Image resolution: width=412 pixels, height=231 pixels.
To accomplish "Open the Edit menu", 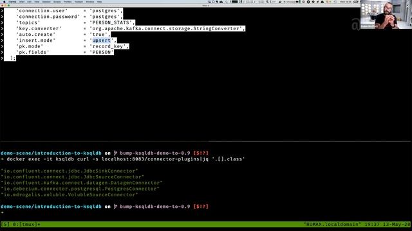I will pos(29,1).
